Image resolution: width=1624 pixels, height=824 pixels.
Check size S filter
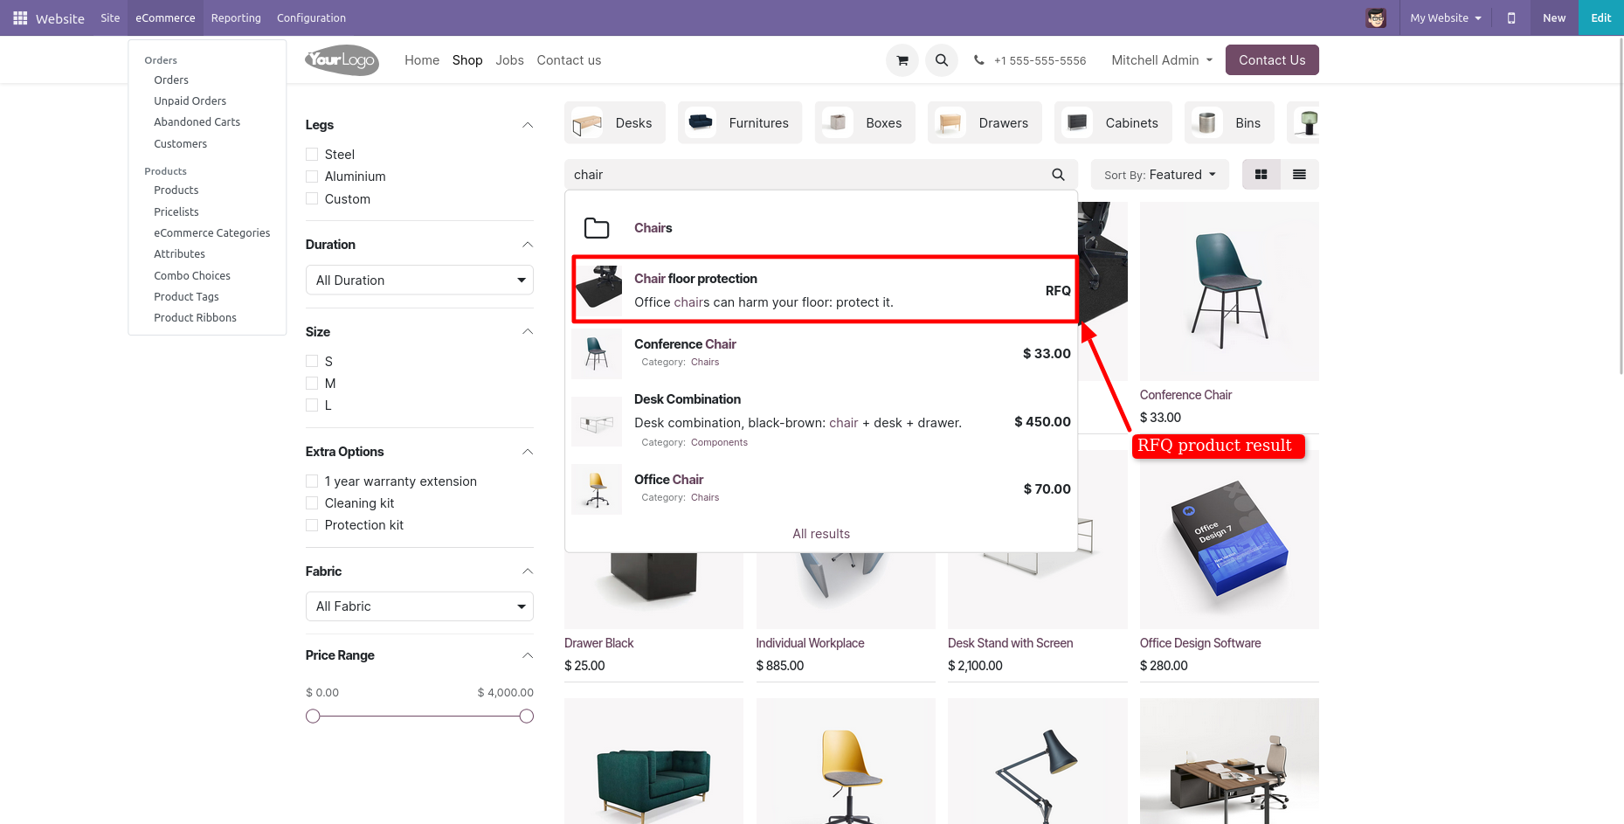312,361
